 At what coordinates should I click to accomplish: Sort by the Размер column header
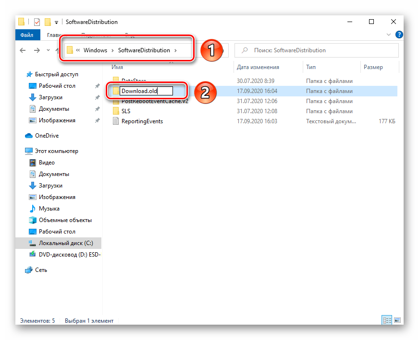(x=373, y=67)
